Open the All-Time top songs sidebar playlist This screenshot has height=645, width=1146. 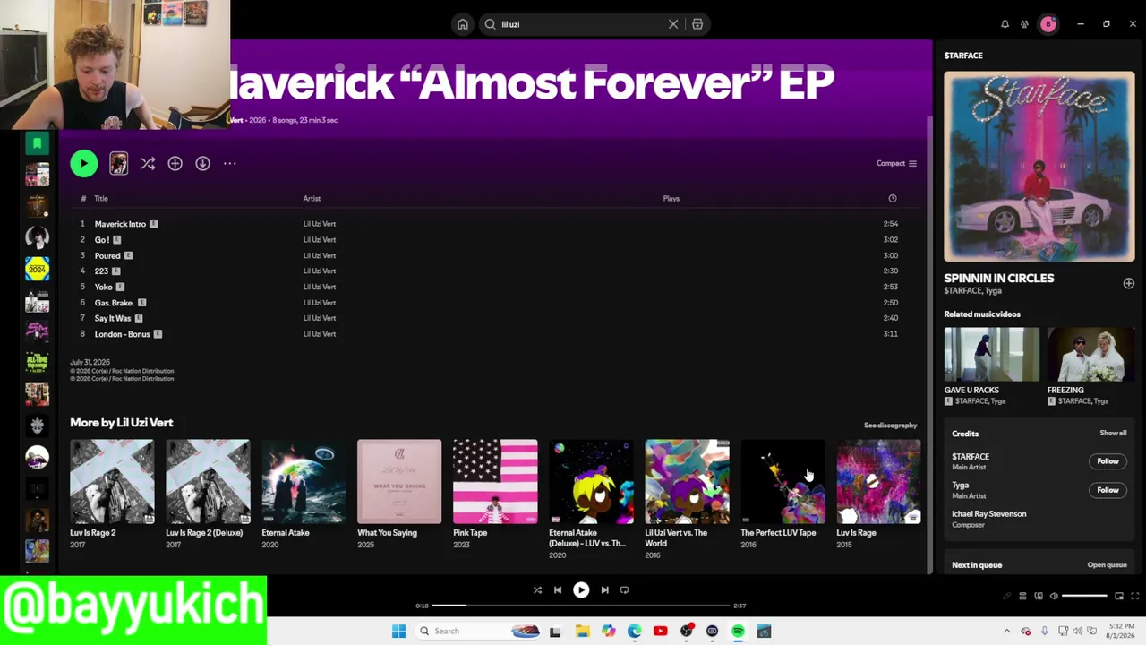click(37, 362)
